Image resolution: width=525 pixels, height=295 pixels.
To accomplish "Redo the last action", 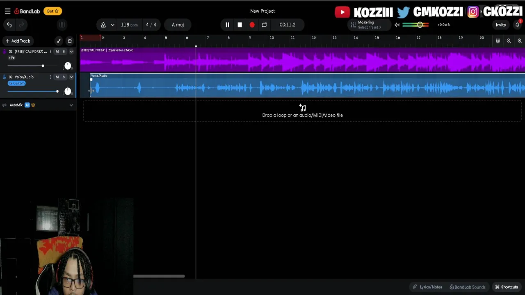I will [x=21, y=25].
